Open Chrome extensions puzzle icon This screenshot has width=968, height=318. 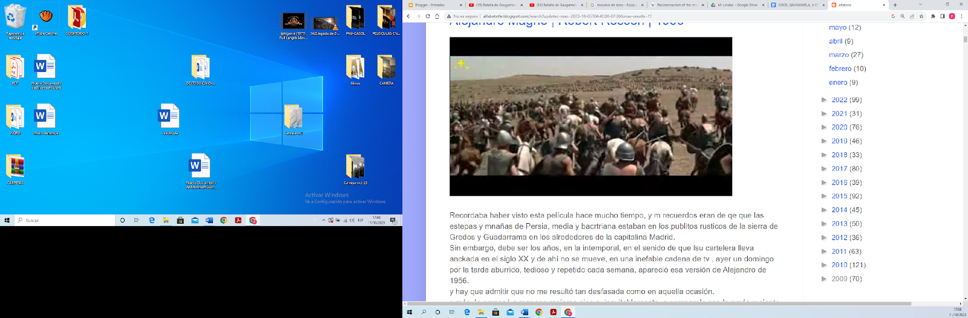(933, 16)
